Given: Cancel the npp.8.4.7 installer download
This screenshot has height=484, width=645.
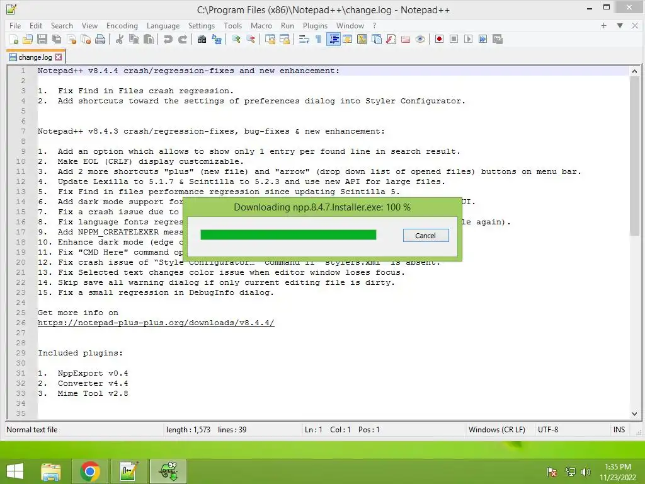Looking at the screenshot, I should point(426,236).
